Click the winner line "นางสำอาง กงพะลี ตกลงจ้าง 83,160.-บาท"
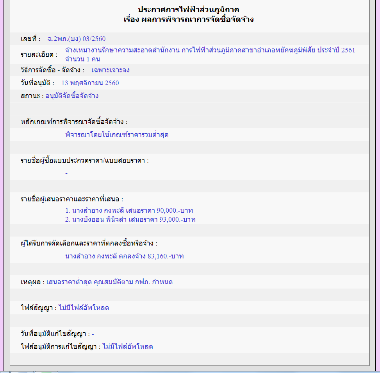This screenshot has width=380, height=373. [125, 256]
